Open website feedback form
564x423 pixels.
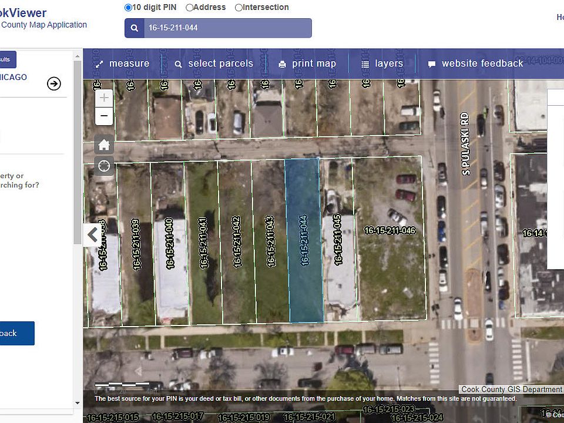tap(475, 63)
